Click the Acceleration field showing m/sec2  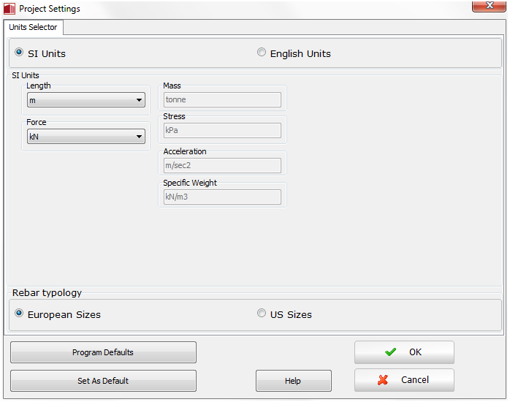[x=222, y=166]
